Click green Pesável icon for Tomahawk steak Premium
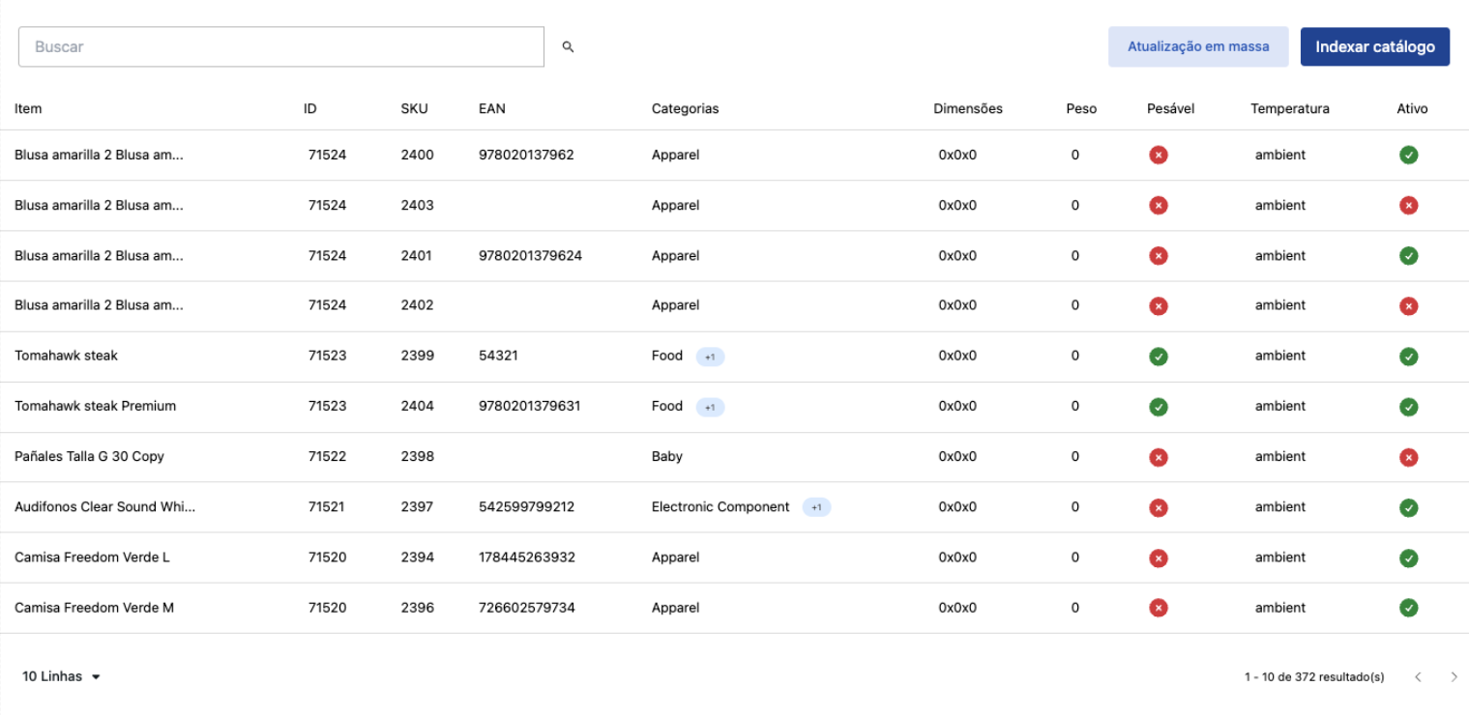1469x715 pixels. point(1158,407)
